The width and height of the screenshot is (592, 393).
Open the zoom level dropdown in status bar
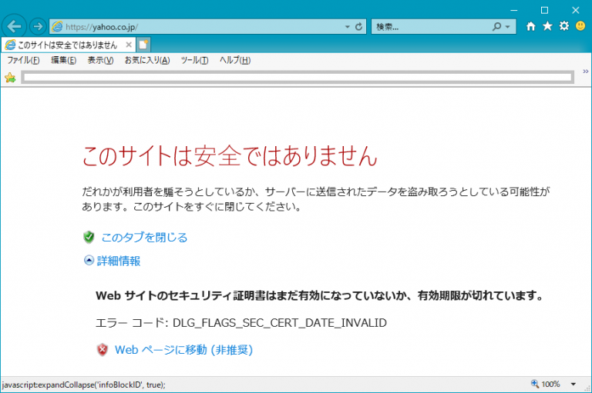[573, 384]
